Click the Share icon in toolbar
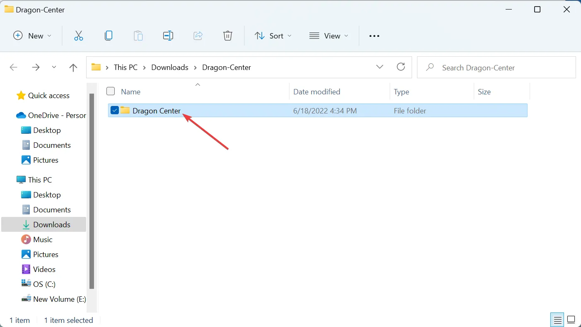The image size is (581, 327). coord(198,36)
